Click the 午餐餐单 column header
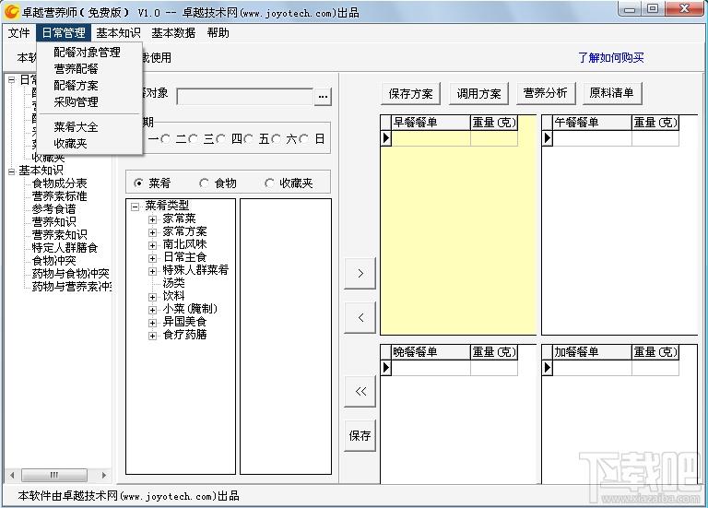The height and width of the screenshot is (508, 708). pos(592,123)
